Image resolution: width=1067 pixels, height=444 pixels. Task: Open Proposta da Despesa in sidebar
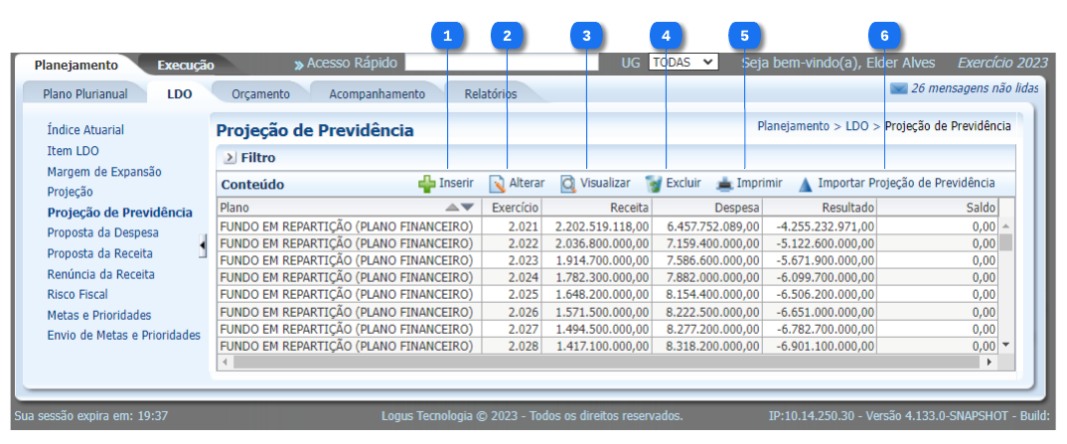(x=102, y=232)
